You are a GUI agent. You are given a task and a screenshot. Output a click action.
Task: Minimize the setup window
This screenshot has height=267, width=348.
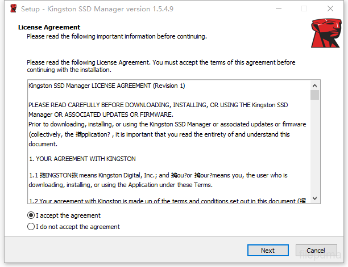(278, 9)
